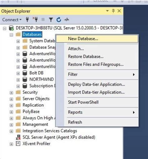Viewport: 148px width, 159px height.
Task: Expand the Management node
Action: pyautogui.click(x=11, y=125)
